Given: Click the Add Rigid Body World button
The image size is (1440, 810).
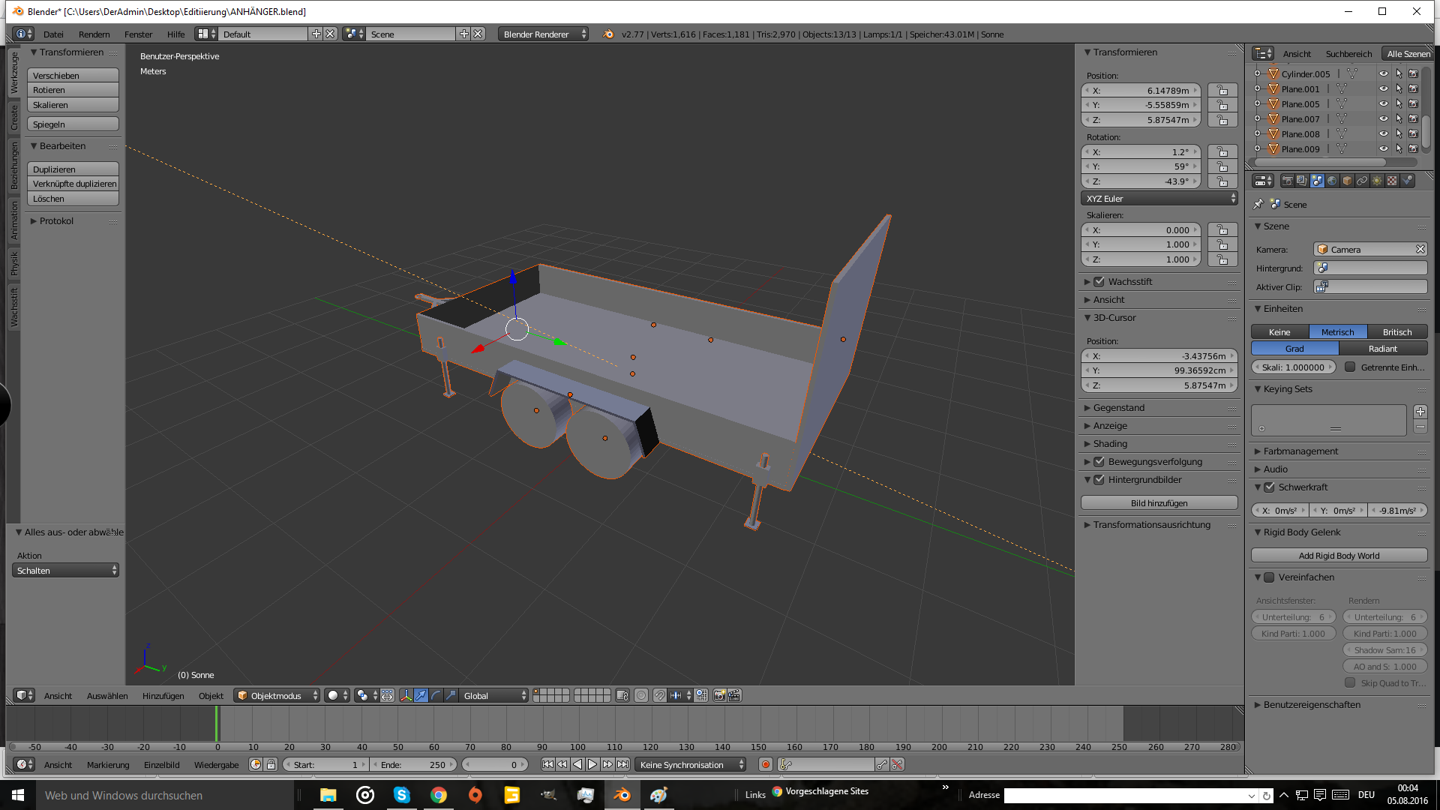Looking at the screenshot, I should pyautogui.click(x=1339, y=555).
